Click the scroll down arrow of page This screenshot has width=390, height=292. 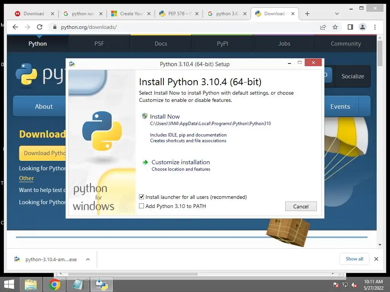(380, 245)
